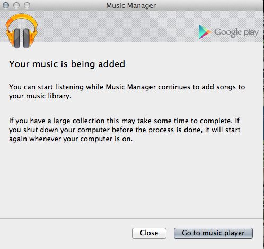Viewport: 264px width, 249px height.
Task: Zoom the window with third title bar button
Action: click(27, 5)
